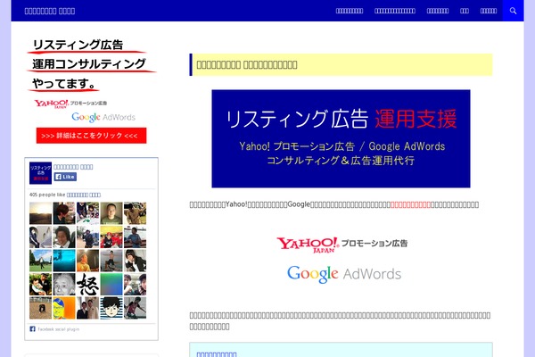Follow the red highlighted link in paragraph
535x357 pixels.
[410, 204]
